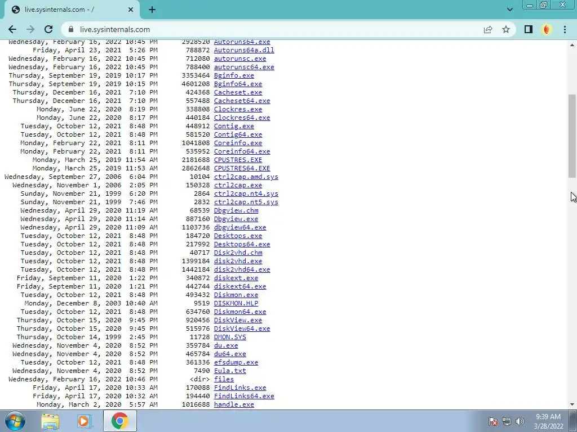Image resolution: width=577 pixels, height=432 pixels.
Task: Download Bginfo.exe
Action: [234, 75]
